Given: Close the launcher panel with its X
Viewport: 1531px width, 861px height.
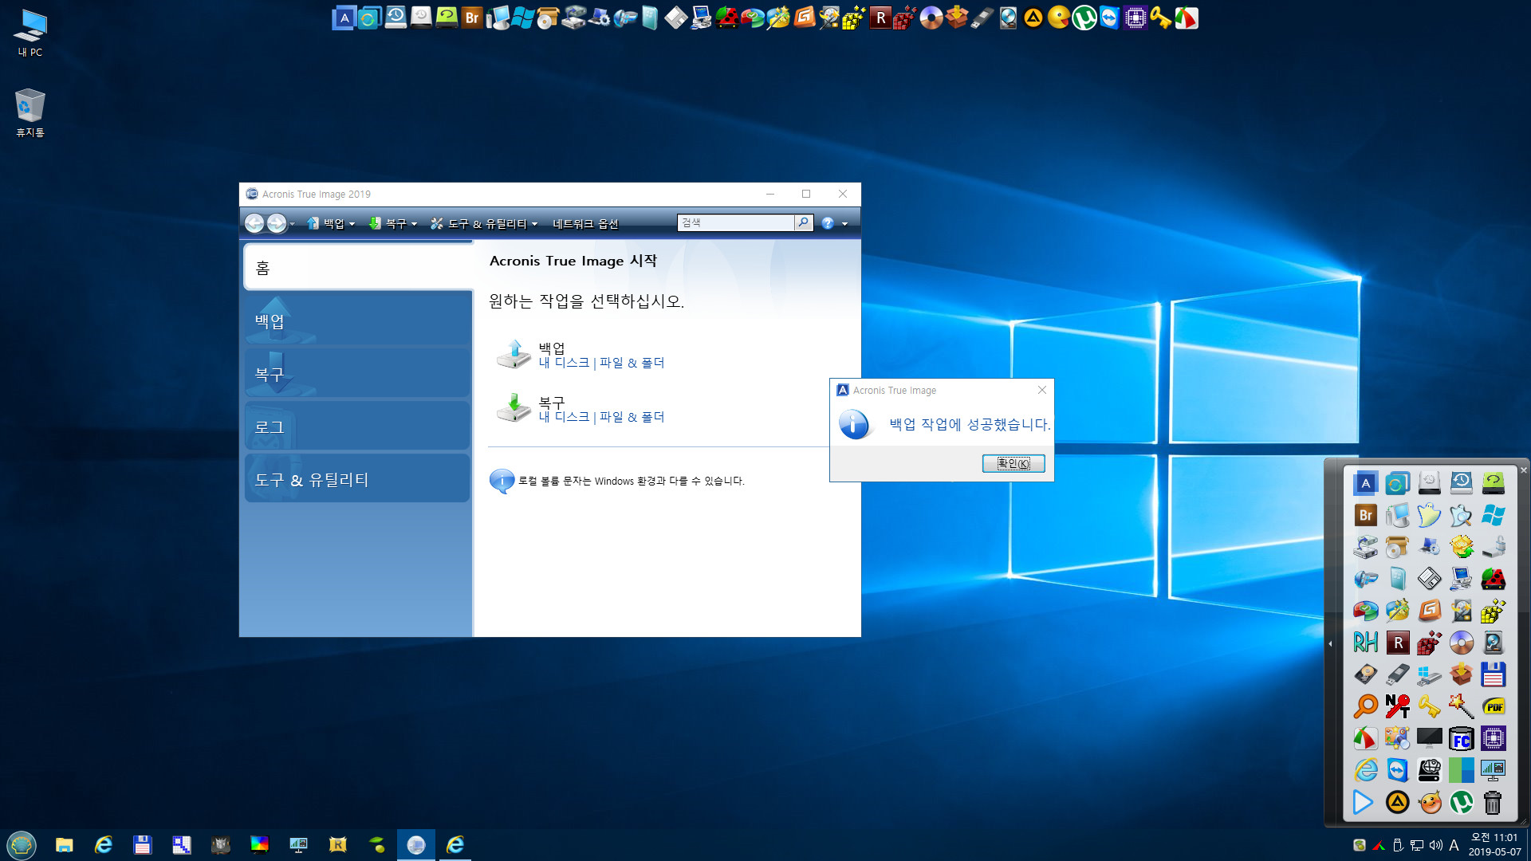Looking at the screenshot, I should pyautogui.click(x=1524, y=470).
